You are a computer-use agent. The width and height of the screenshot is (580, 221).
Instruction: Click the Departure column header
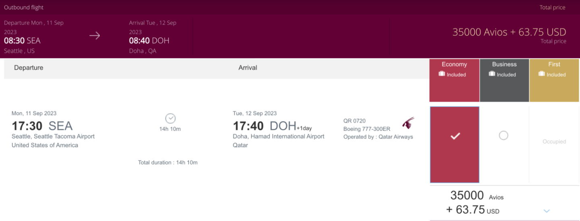[29, 68]
